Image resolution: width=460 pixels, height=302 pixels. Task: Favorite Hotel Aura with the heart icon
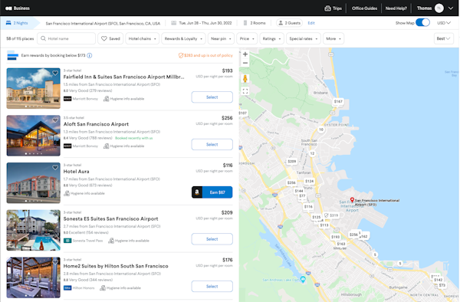pos(55,167)
